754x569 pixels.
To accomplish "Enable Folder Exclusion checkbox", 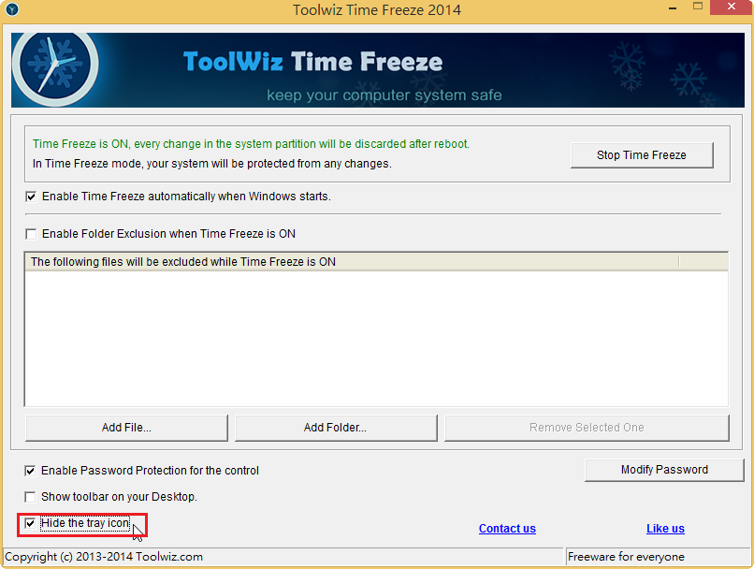I will coord(31,234).
